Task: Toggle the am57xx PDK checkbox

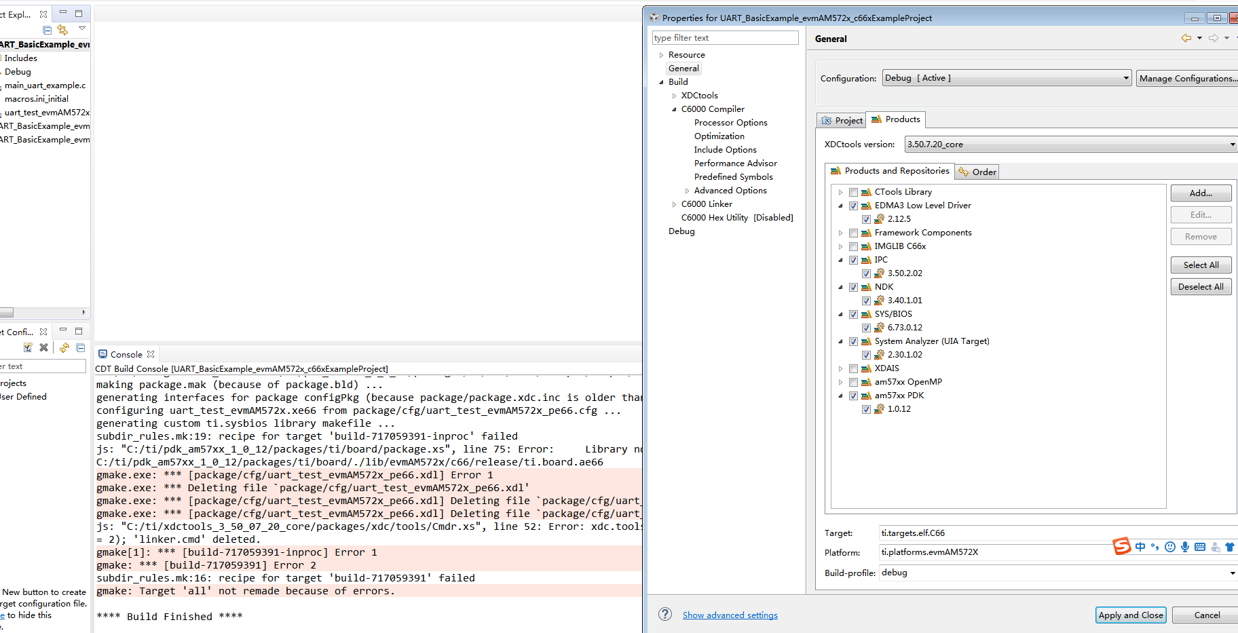Action: 853,396
